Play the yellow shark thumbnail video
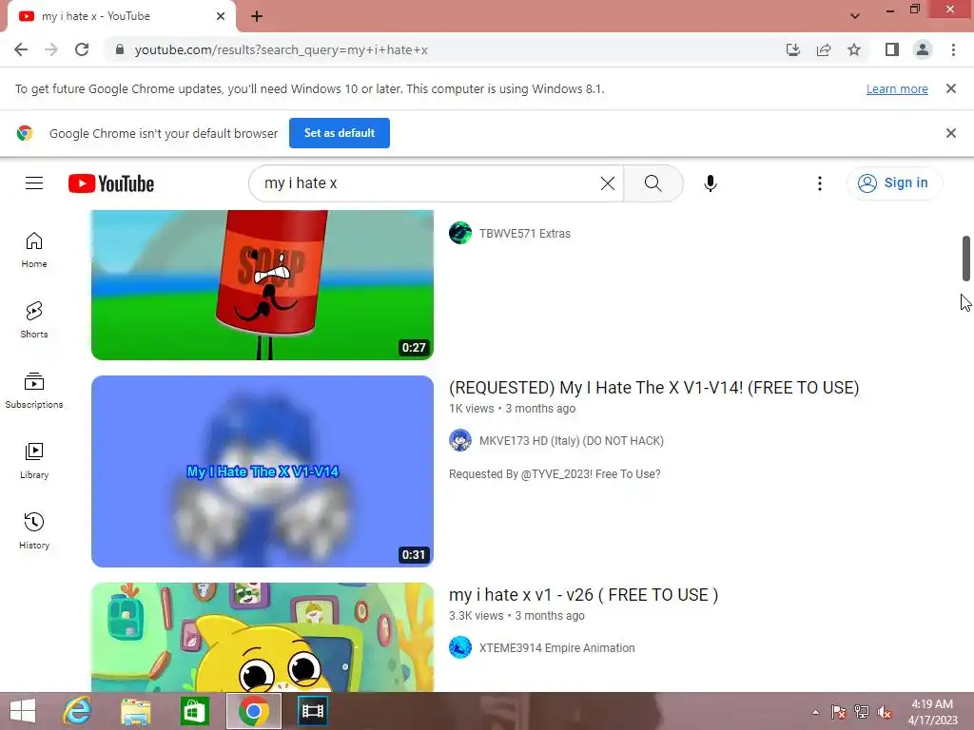Image resolution: width=974 pixels, height=730 pixels. 263,638
